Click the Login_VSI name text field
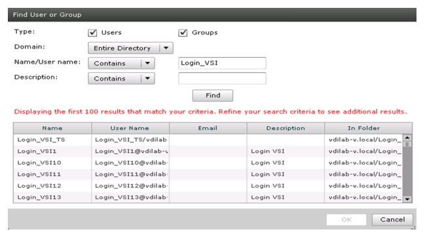 click(x=222, y=63)
